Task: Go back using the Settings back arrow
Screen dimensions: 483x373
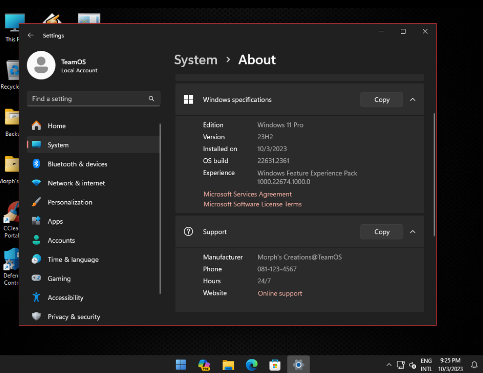Action: coord(30,35)
